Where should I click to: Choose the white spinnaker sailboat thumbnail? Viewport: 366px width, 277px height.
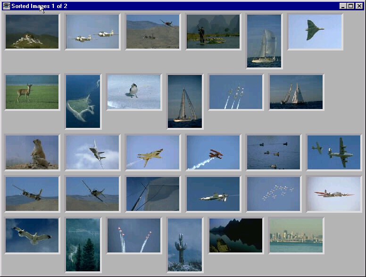pos(264,41)
